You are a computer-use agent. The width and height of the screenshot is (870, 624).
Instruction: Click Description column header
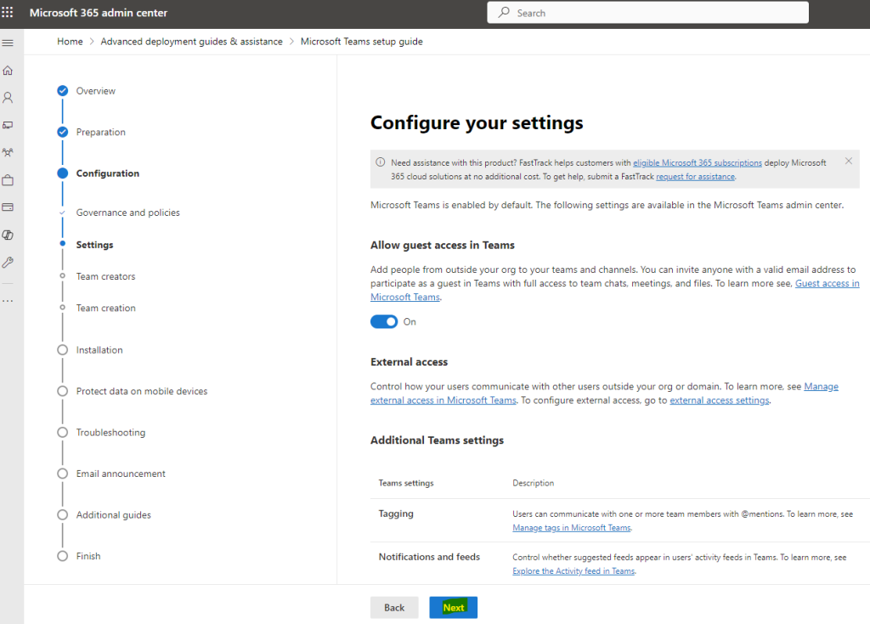point(534,483)
